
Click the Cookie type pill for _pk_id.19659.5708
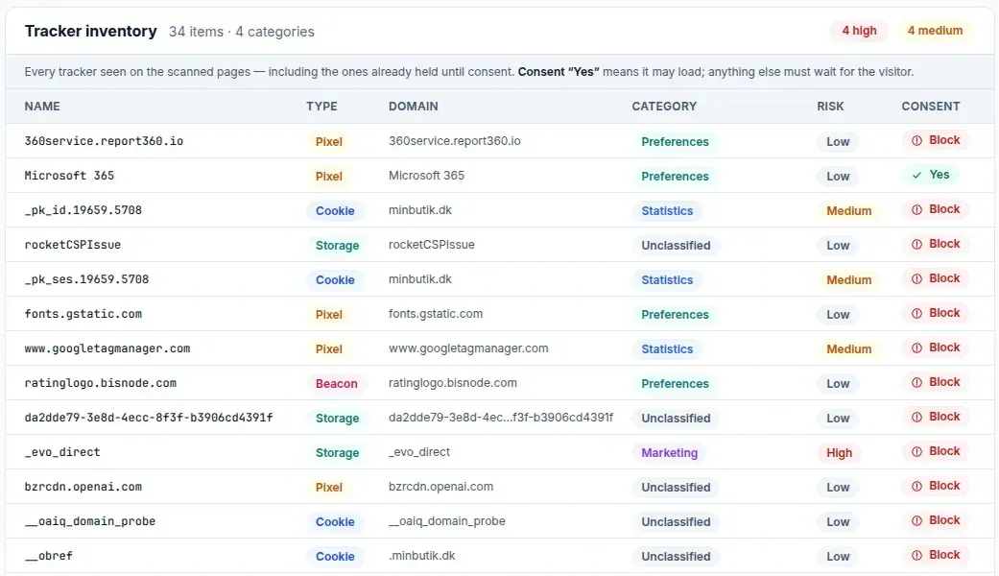pos(335,211)
